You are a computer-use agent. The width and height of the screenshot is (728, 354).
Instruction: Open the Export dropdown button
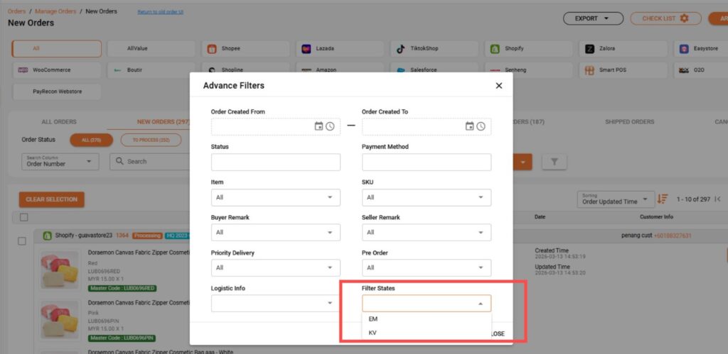[x=593, y=18]
